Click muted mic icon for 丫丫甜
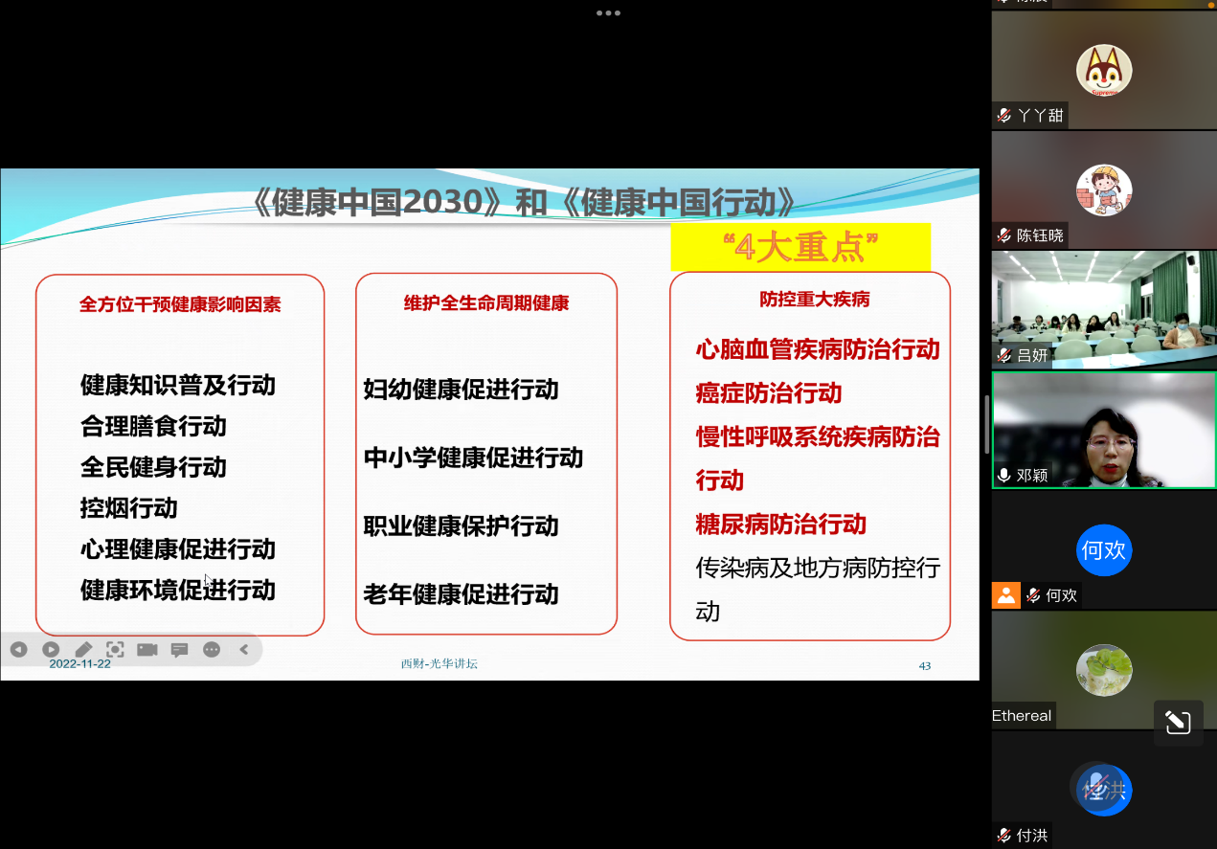This screenshot has width=1217, height=849. [x=1004, y=116]
